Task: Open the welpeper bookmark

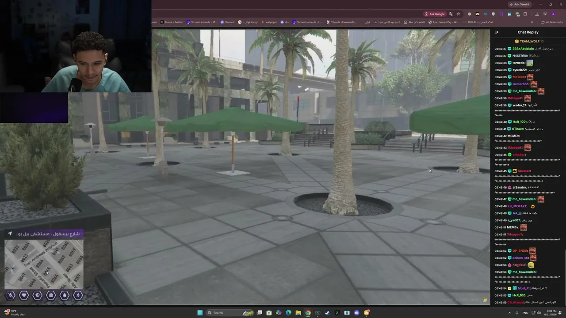Action: tap(269, 22)
